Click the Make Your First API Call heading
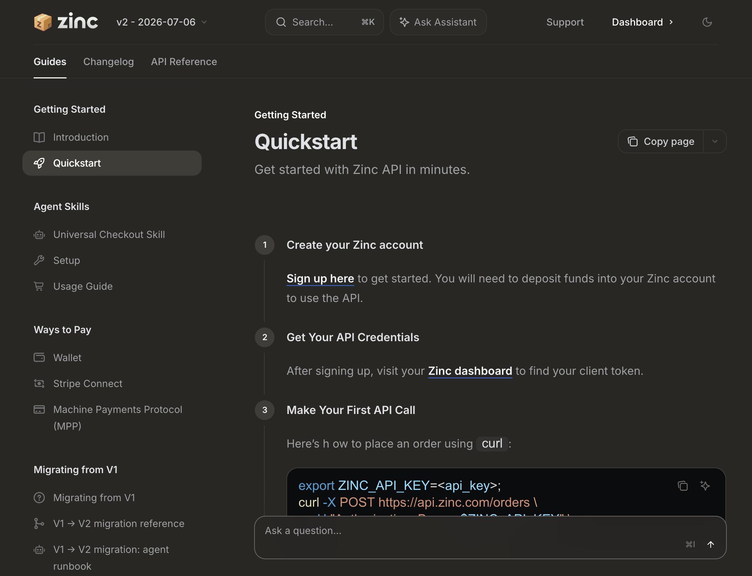Screen dimensions: 752x576 [351, 410]
